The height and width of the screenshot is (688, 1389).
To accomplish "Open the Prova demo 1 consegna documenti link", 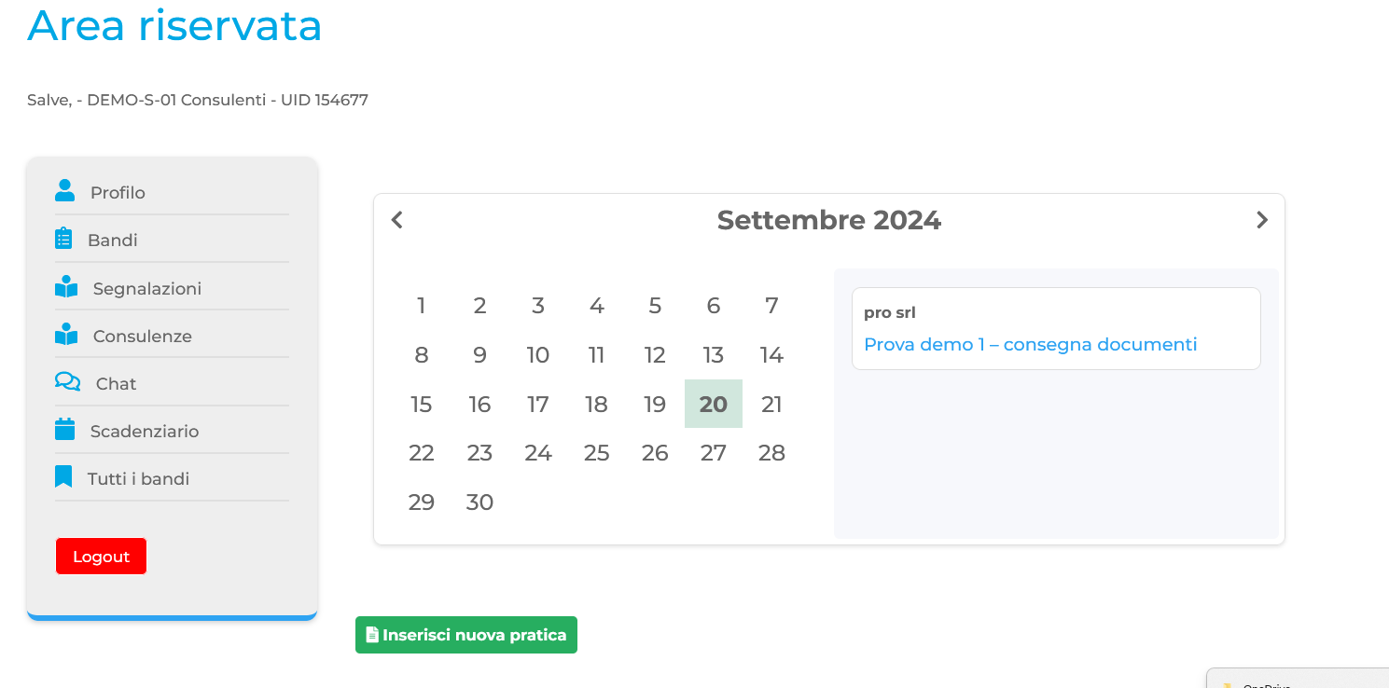I will pos(1031,344).
